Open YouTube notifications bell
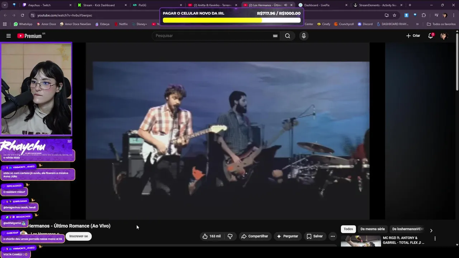Viewport: 459px width, 258px height. (x=431, y=36)
